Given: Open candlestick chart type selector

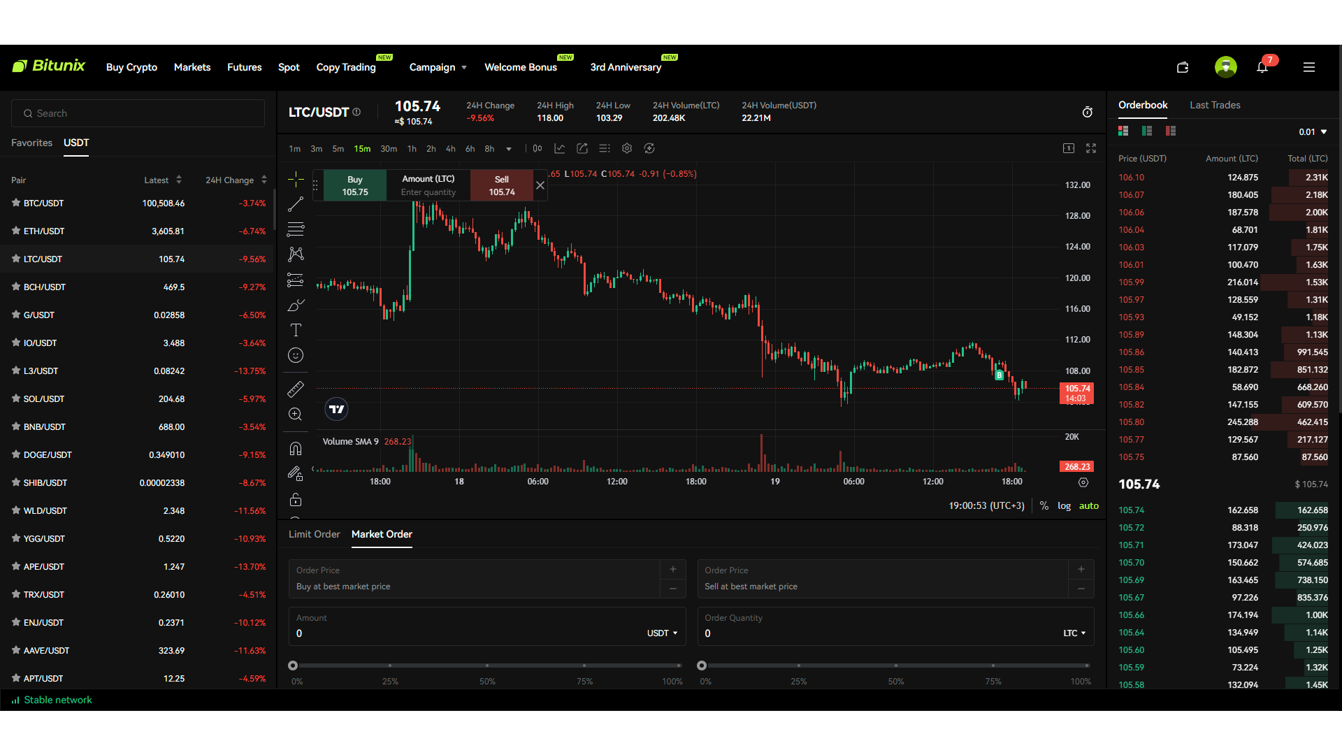Looking at the screenshot, I should [537, 148].
